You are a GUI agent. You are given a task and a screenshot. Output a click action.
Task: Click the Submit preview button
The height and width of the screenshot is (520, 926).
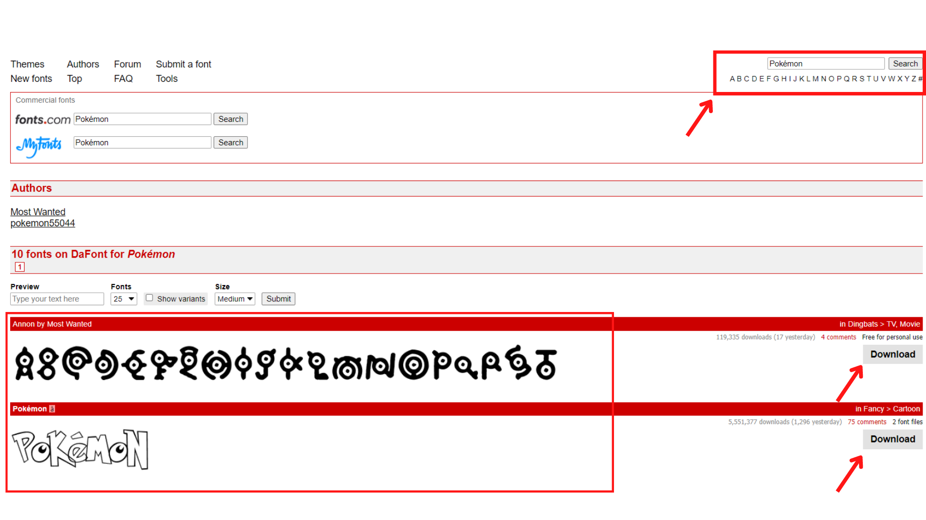pos(278,299)
